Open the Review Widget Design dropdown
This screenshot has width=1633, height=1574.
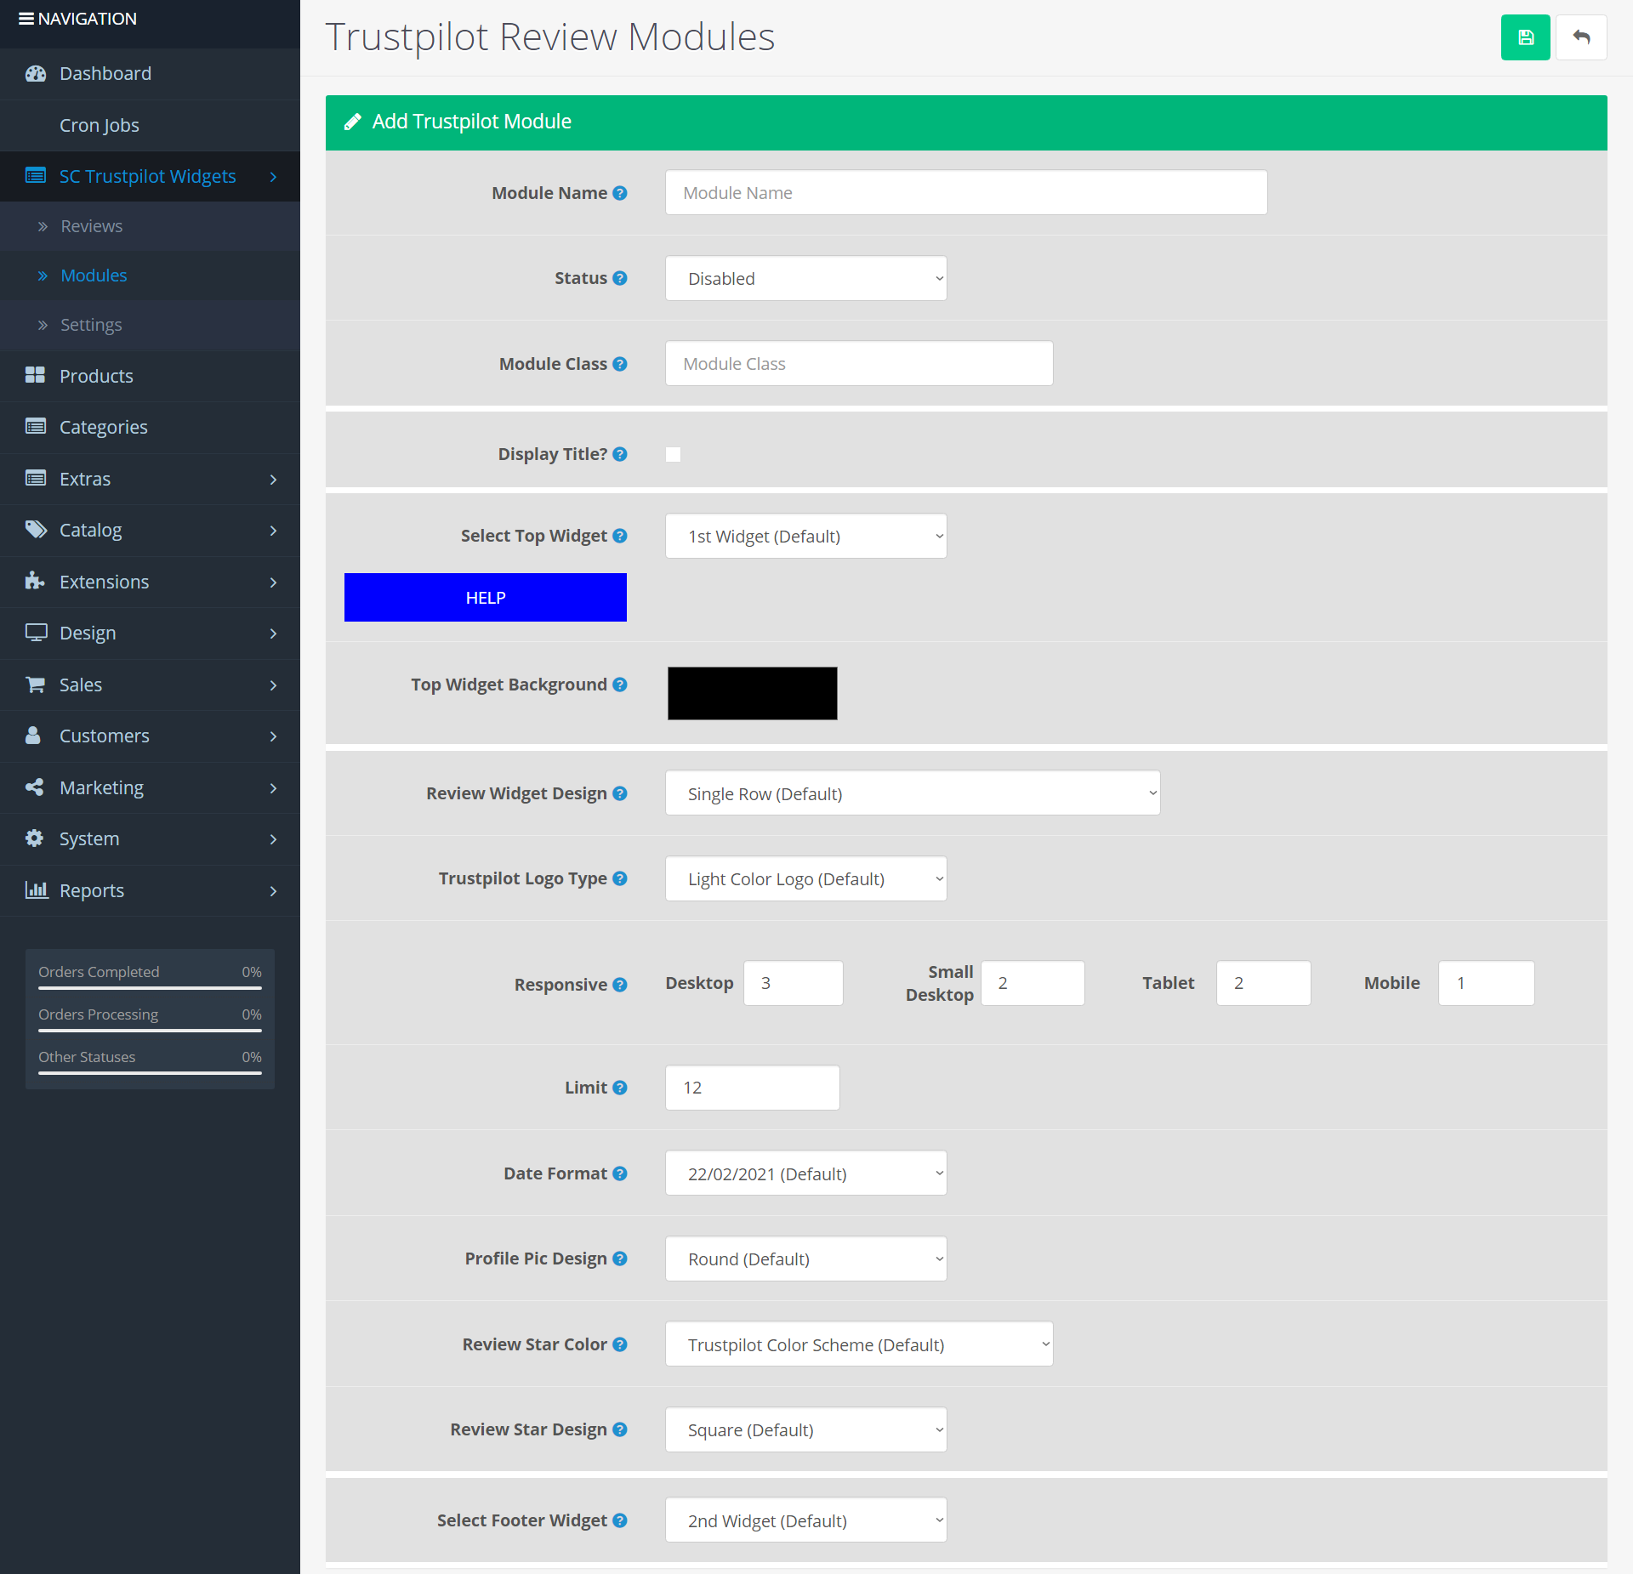point(913,793)
